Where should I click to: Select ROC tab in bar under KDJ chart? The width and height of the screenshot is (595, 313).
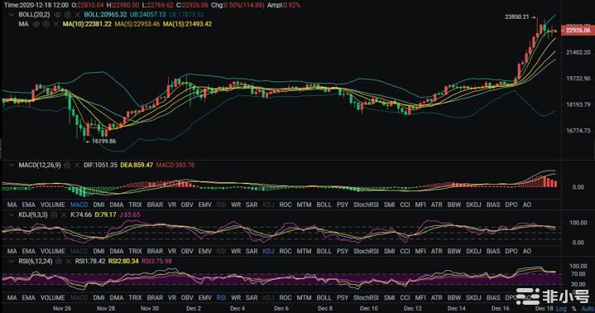[286, 252]
